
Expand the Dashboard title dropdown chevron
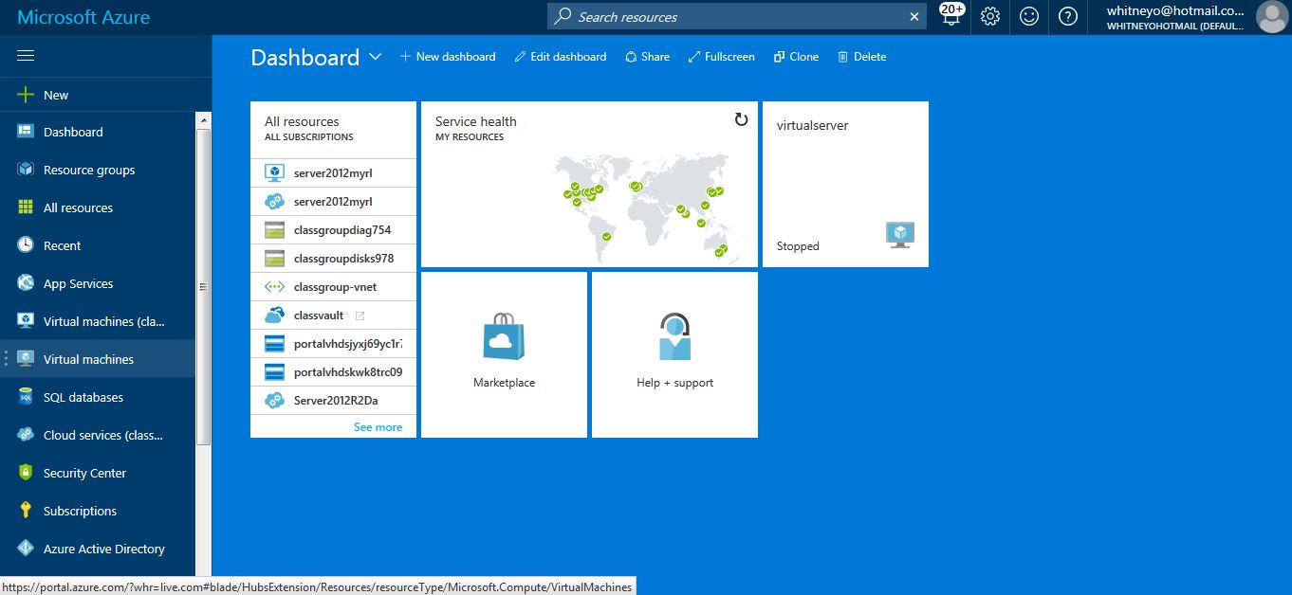[x=376, y=57]
